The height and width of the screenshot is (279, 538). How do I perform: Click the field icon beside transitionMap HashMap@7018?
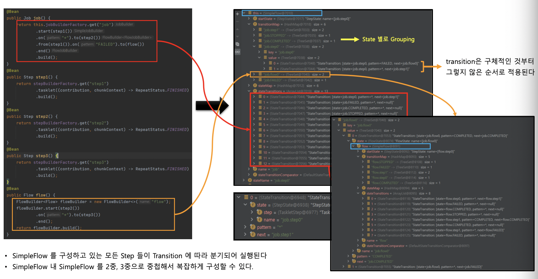click(255, 24)
